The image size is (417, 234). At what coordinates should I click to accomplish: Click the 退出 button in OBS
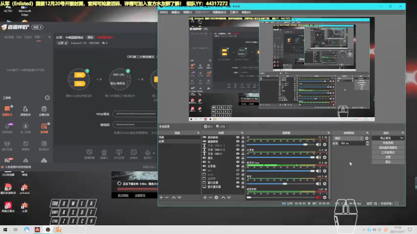(388, 162)
